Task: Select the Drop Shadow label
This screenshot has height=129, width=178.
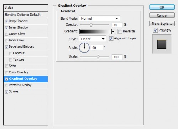Action: [18, 21]
